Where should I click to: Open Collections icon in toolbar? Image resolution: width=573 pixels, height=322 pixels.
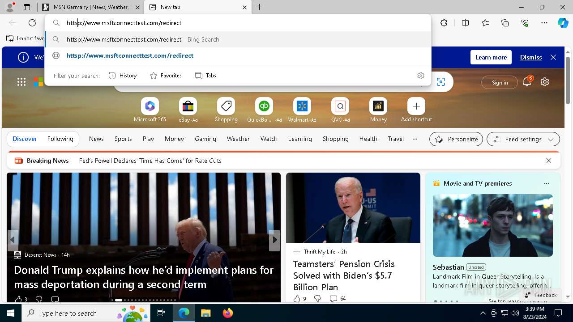click(505, 23)
